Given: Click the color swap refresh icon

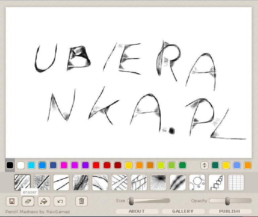Looking at the screenshot, I should (204, 165).
